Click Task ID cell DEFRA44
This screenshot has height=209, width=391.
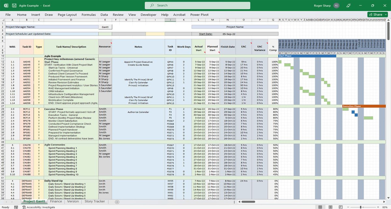click(27, 181)
